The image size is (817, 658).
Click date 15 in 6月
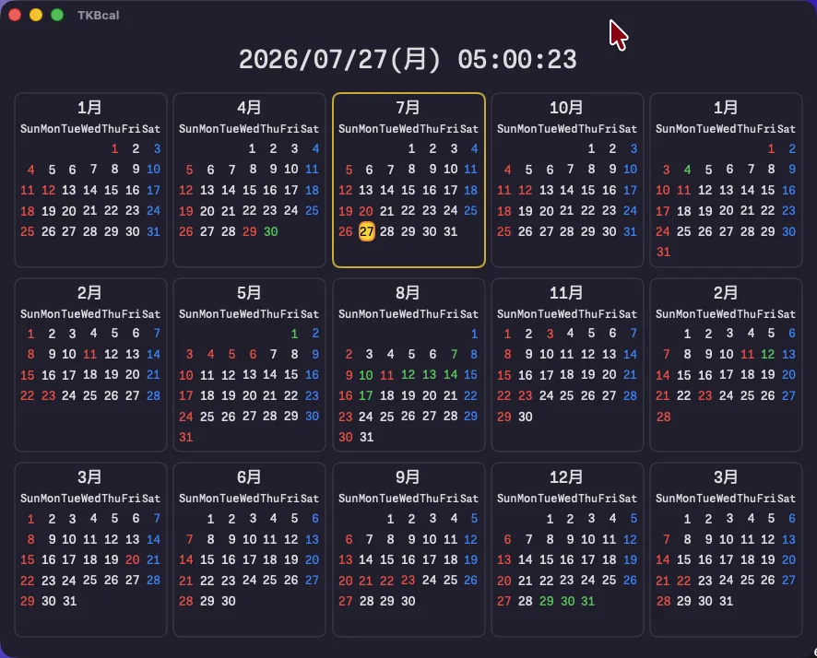click(207, 559)
